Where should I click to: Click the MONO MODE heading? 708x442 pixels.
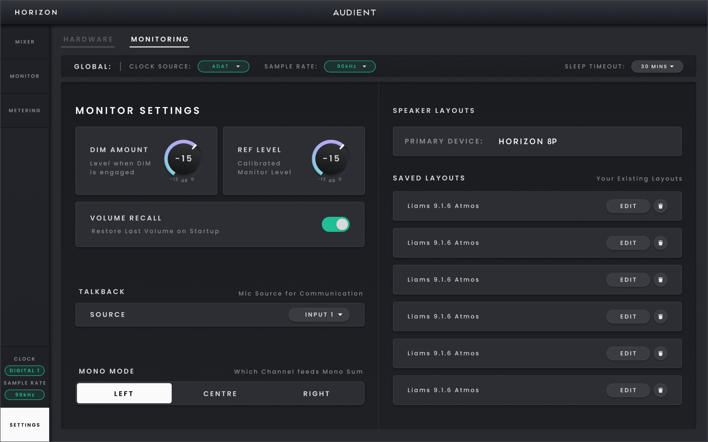tap(106, 371)
